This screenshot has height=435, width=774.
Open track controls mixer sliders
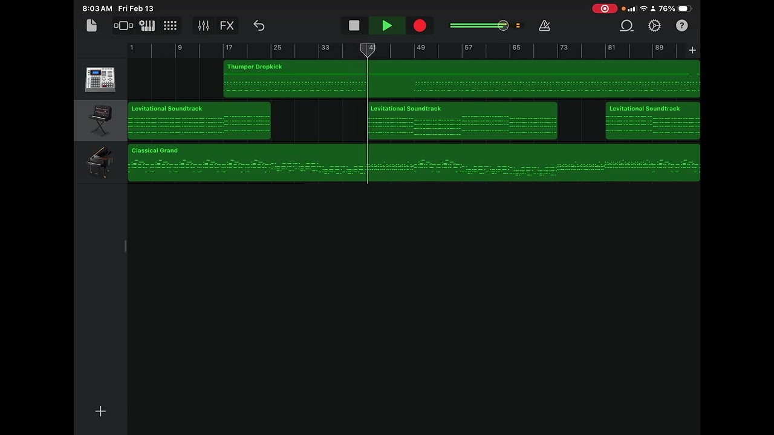204,25
